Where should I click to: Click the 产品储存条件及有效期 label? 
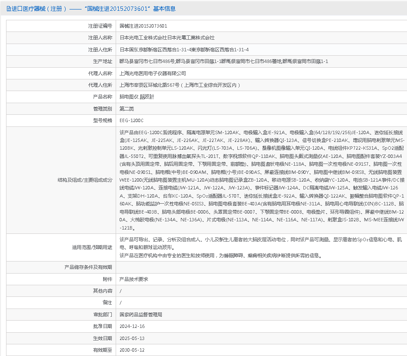(x=88, y=268)
